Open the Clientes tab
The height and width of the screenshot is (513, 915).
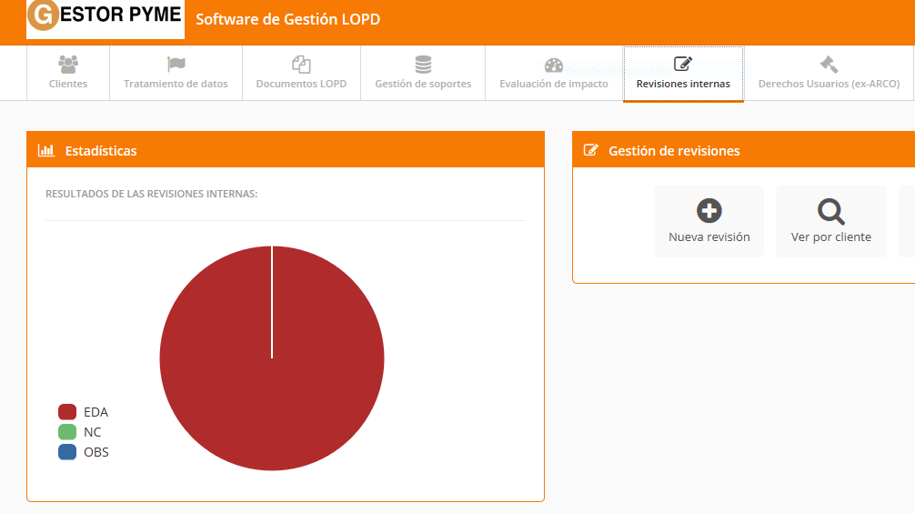[68, 73]
